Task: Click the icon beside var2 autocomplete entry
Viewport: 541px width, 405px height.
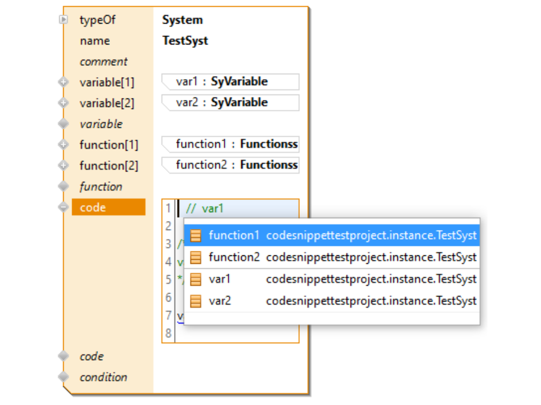Action: (x=196, y=301)
